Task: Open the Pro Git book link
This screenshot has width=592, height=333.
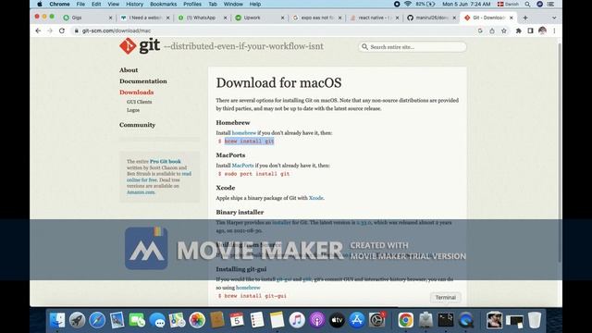Action: coord(166,161)
